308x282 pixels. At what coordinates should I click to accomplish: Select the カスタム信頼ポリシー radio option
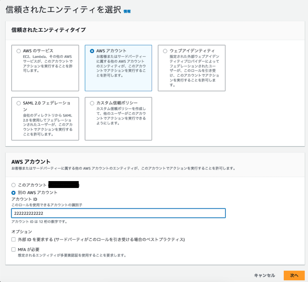(92, 103)
